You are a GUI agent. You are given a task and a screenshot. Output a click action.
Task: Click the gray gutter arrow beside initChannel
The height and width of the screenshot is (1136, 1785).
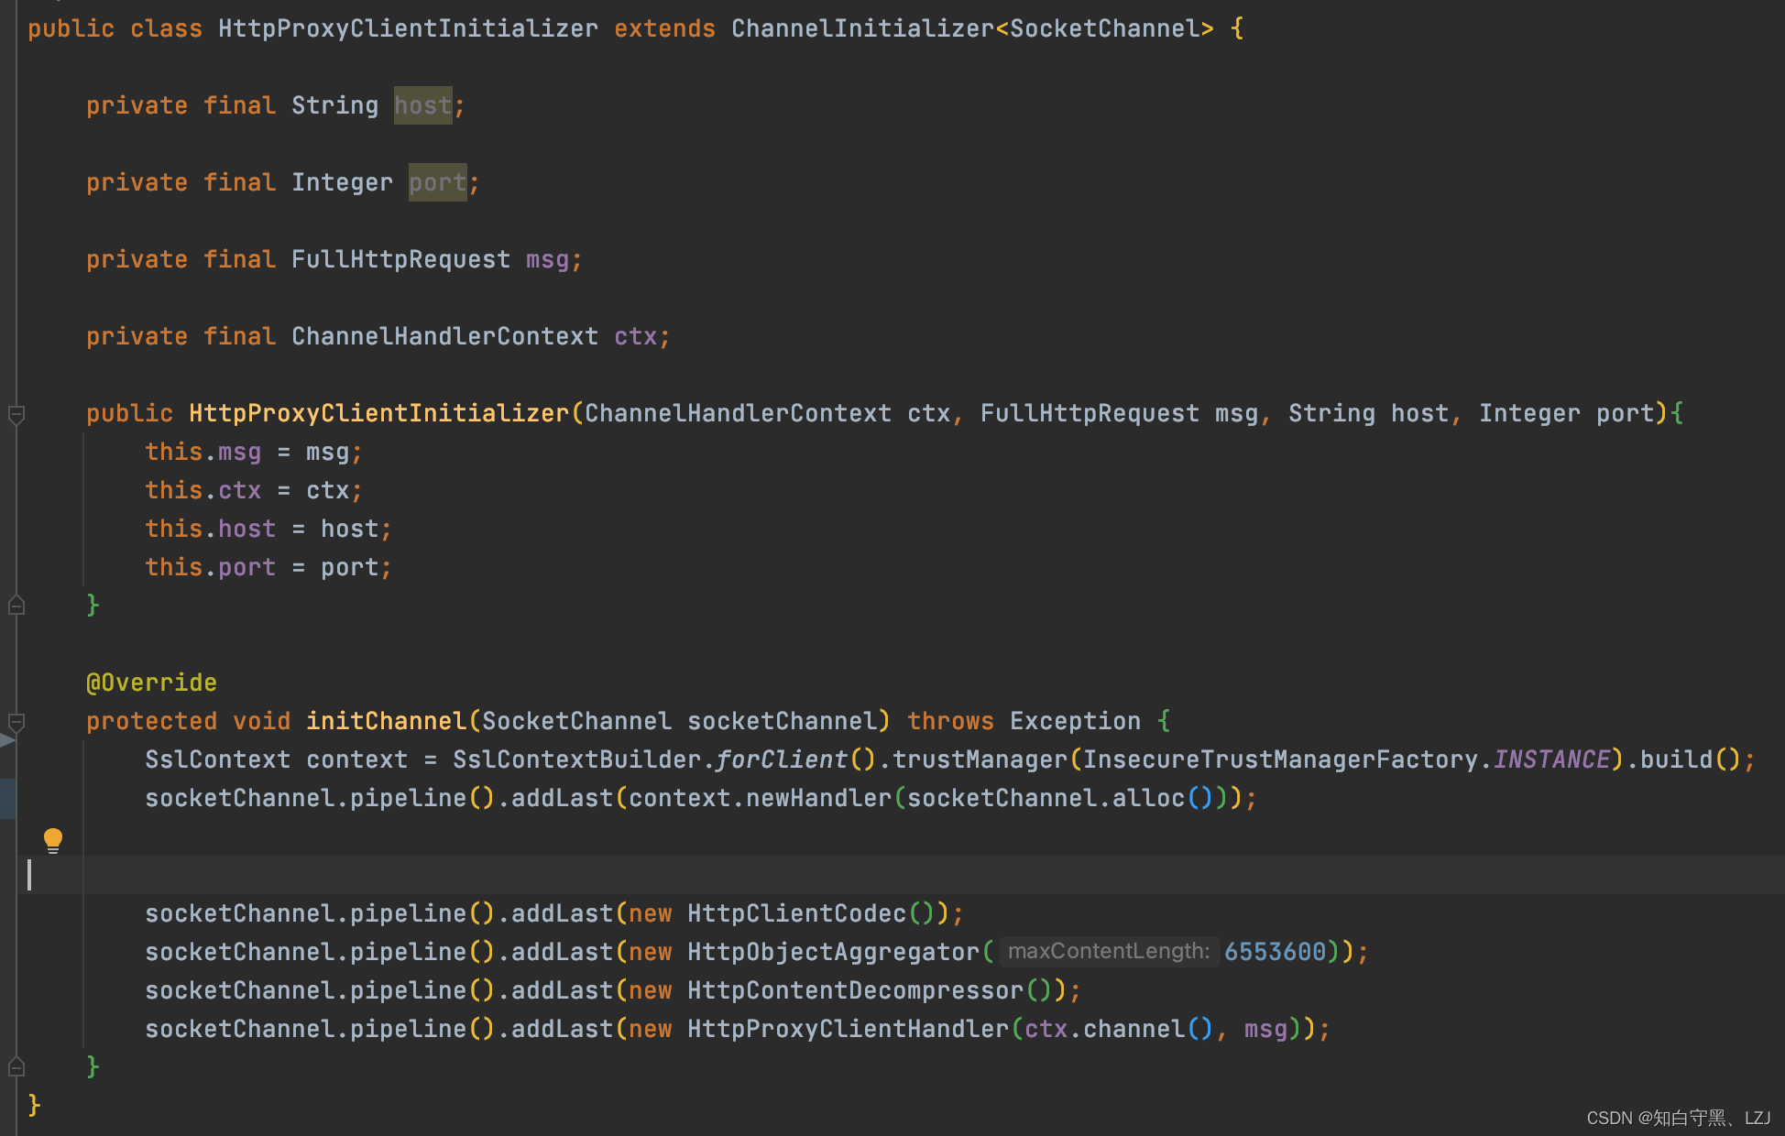[x=7, y=740]
